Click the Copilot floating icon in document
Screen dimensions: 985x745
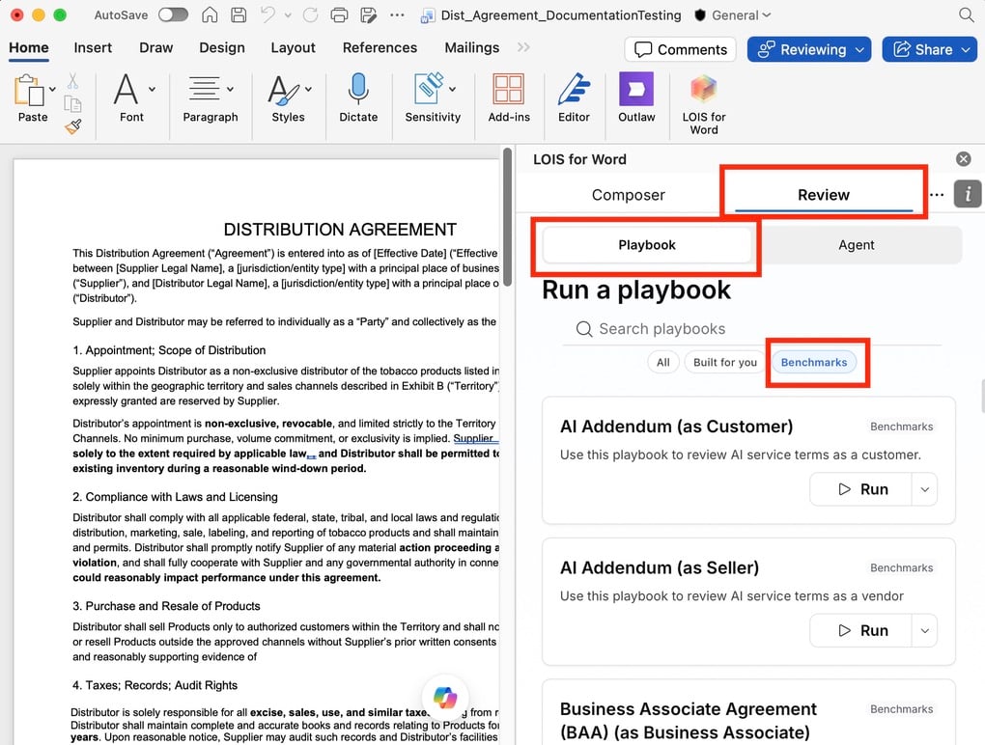445,697
